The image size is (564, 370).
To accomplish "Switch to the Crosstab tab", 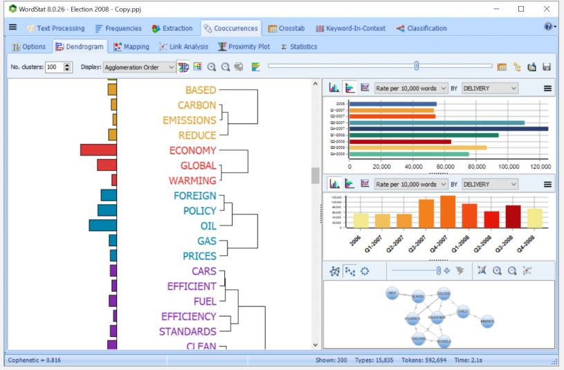I will pos(286,28).
